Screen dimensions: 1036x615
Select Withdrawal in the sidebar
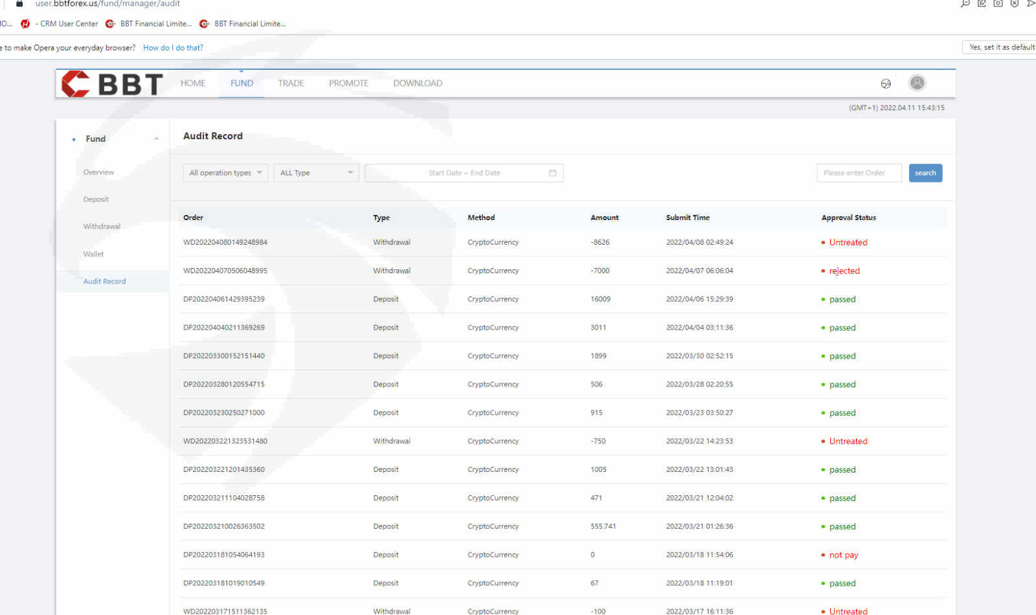pos(102,227)
